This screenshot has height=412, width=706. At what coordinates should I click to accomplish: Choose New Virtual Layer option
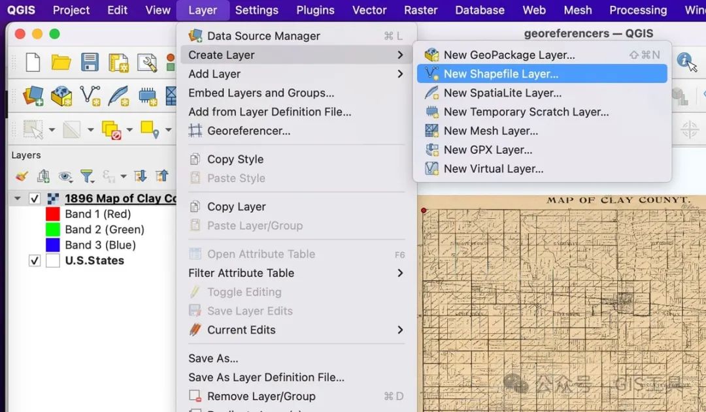542,168
